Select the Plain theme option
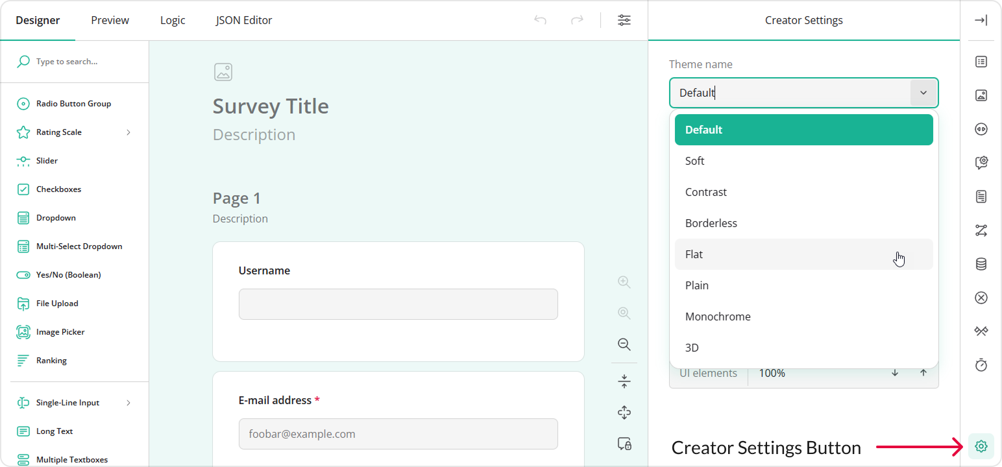 (804, 285)
